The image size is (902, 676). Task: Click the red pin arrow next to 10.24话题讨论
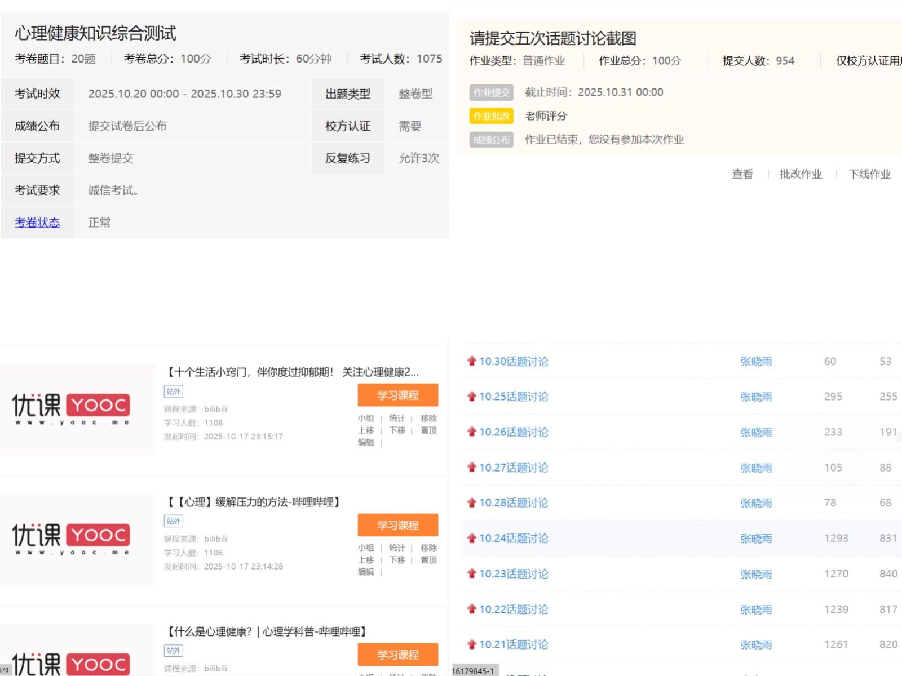click(472, 538)
